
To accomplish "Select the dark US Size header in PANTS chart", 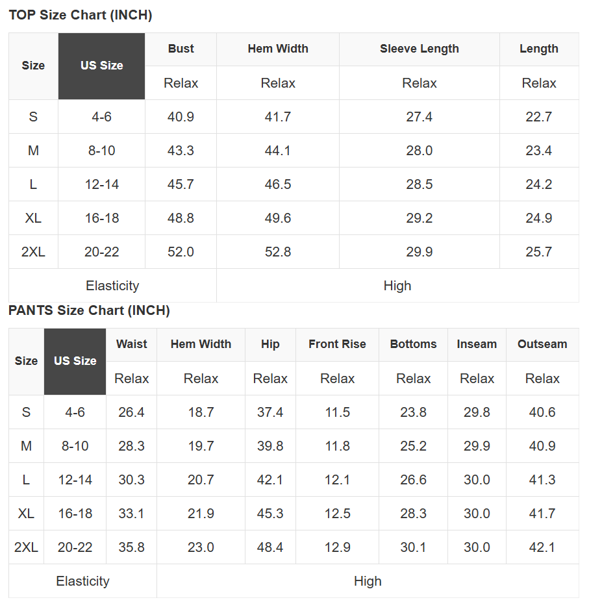I will point(75,361).
